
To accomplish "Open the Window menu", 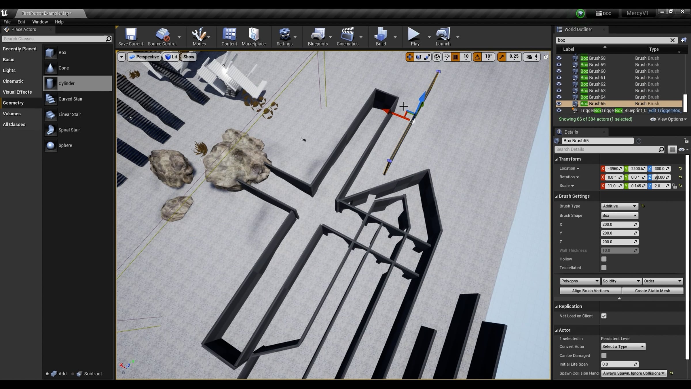I will point(40,22).
